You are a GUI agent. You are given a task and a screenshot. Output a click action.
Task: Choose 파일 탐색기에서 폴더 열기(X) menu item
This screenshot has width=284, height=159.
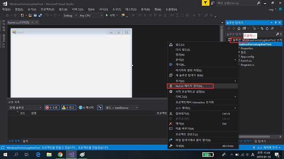coord(203,140)
